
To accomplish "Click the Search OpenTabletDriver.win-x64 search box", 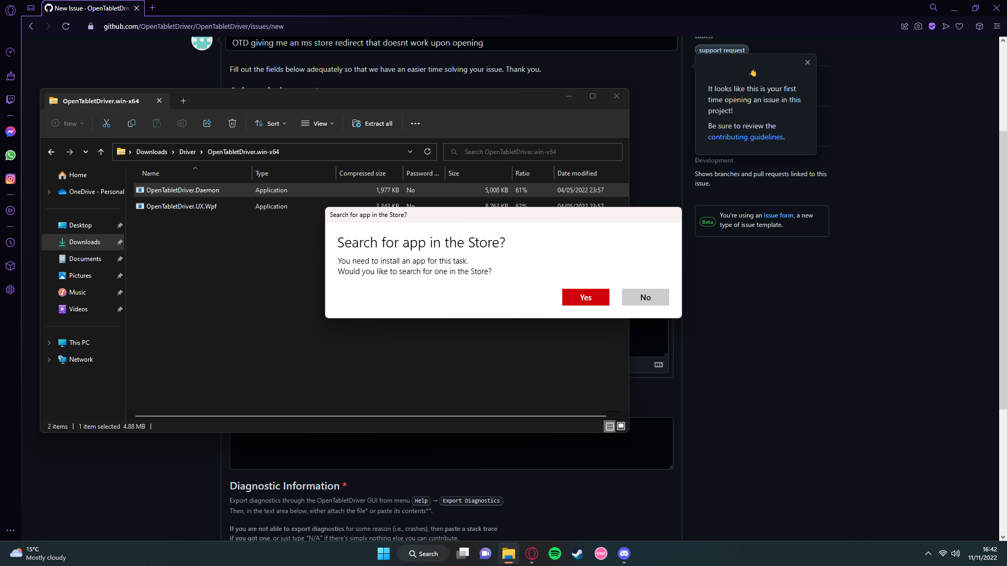I will (x=532, y=151).
